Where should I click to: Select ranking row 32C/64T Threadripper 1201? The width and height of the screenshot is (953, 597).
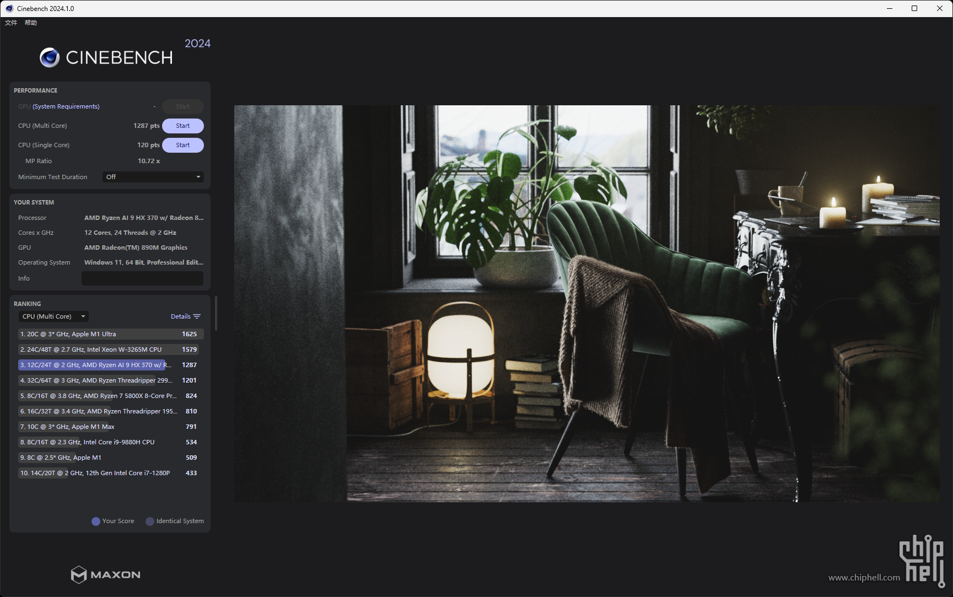pos(111,380)
